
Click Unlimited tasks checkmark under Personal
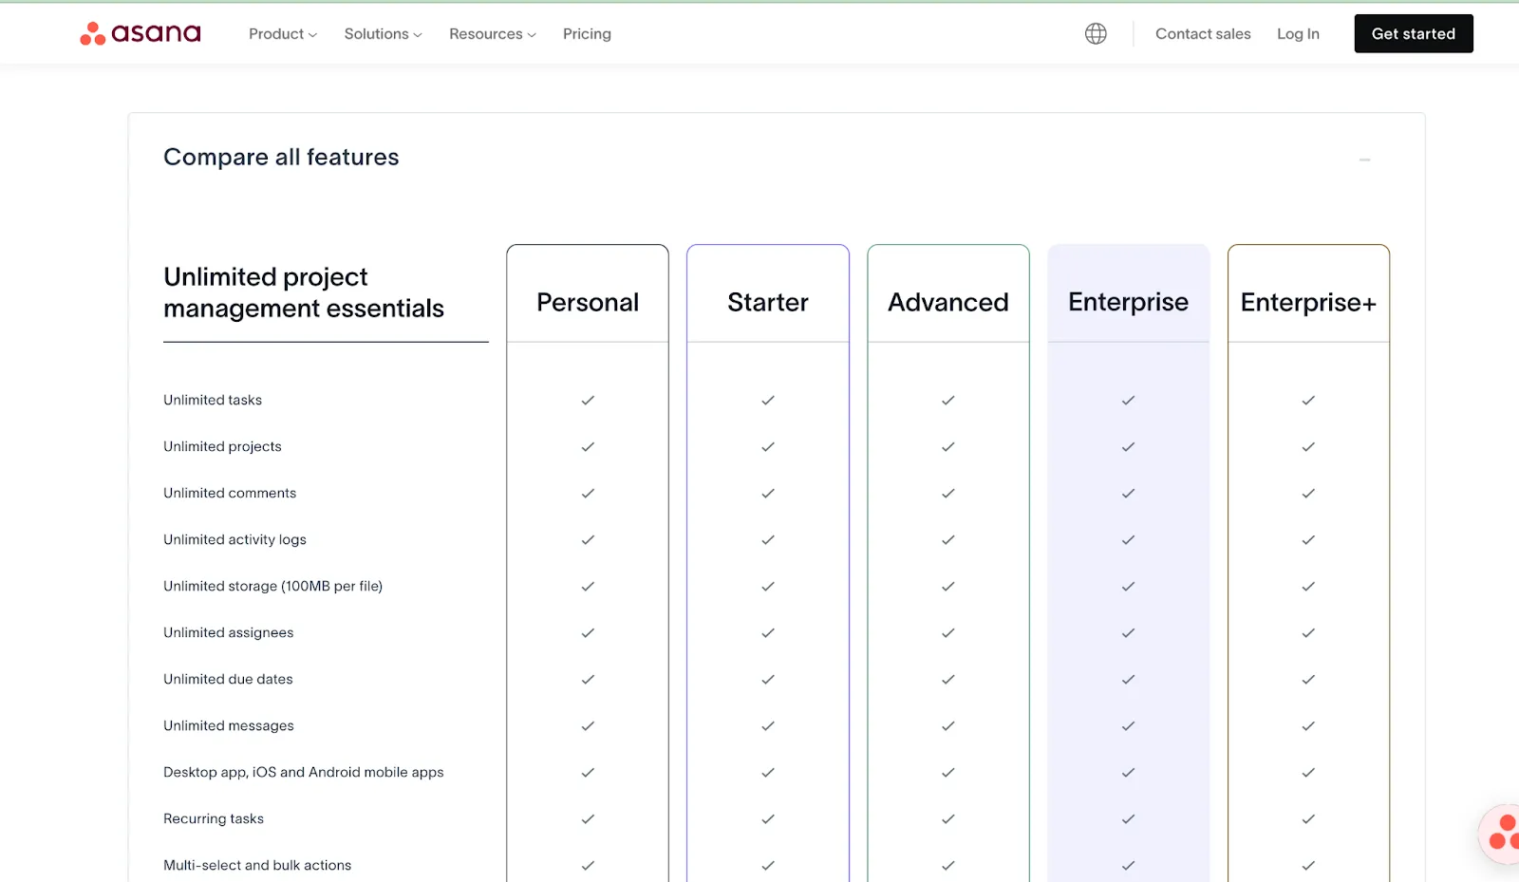[588, 400]
